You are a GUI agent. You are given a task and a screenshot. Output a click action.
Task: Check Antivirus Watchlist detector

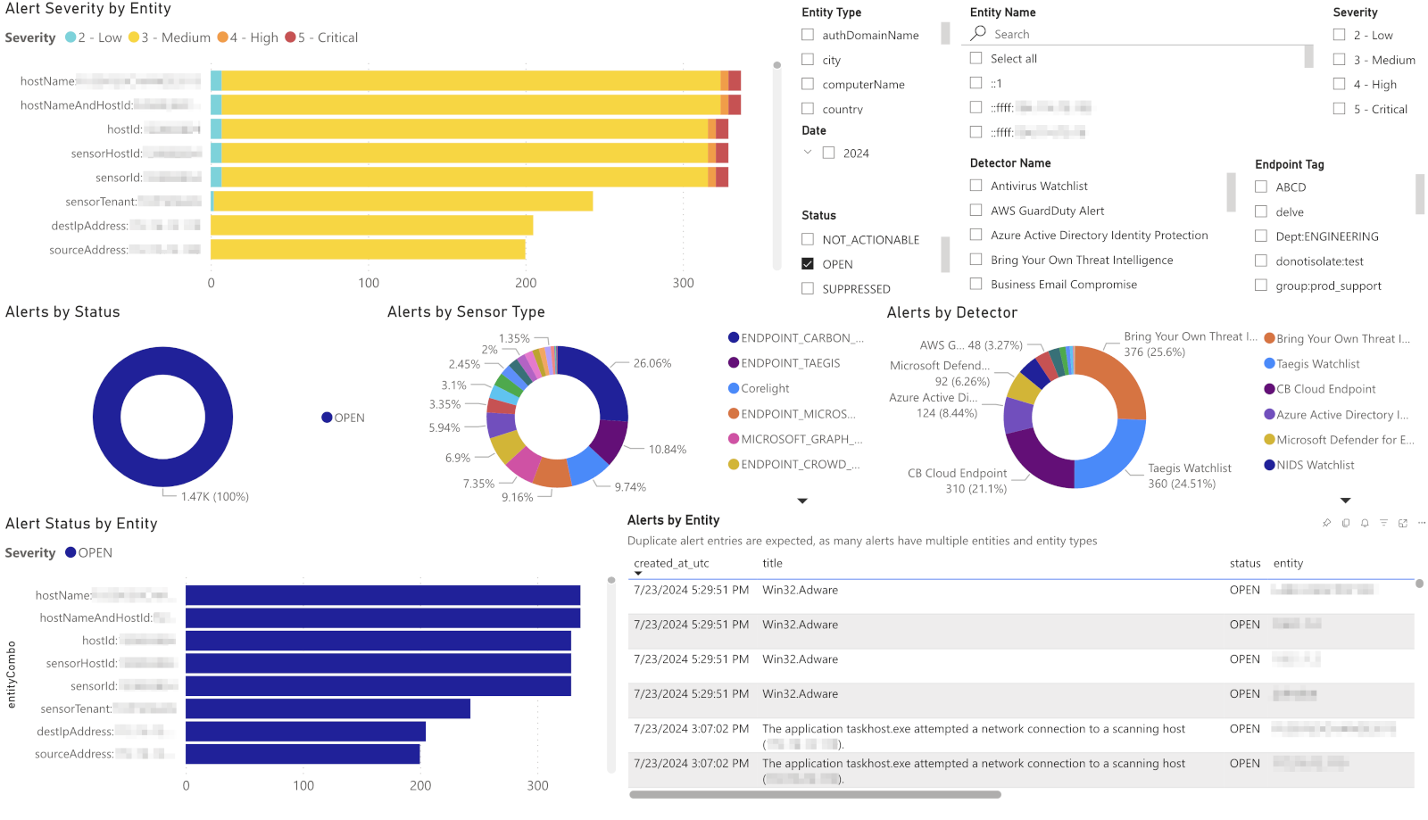tap(976, 186)
